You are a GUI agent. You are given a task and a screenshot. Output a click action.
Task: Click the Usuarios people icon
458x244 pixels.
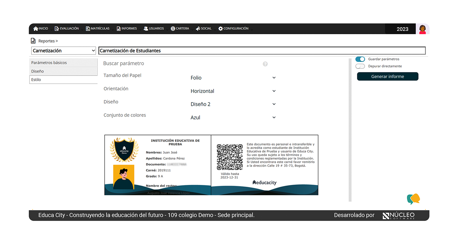pos(146,29)
